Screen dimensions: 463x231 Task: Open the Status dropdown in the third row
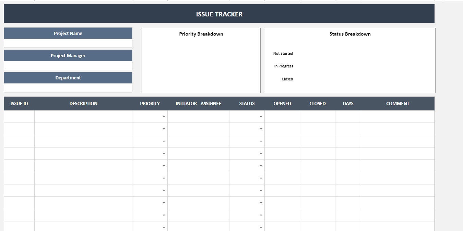point(261,141)
